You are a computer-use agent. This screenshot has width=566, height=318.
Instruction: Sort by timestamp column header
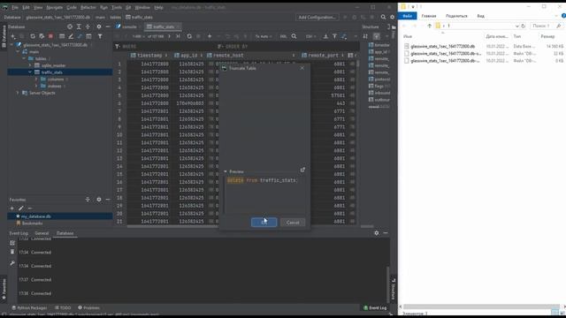[149, 56]
